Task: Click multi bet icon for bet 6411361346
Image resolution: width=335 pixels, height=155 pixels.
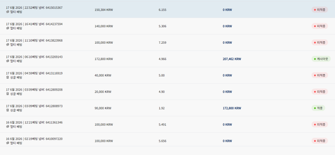Action: pyautogui.click(x=8, y=127)
